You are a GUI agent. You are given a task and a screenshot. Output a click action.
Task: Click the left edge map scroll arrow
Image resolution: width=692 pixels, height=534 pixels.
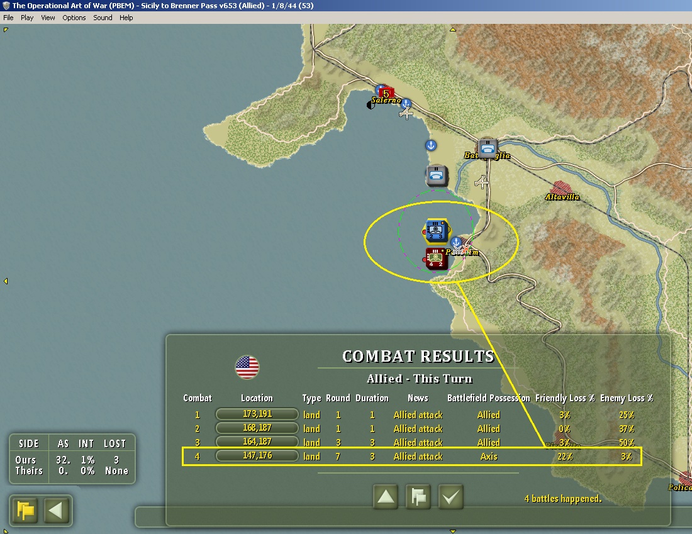point(6,281)
